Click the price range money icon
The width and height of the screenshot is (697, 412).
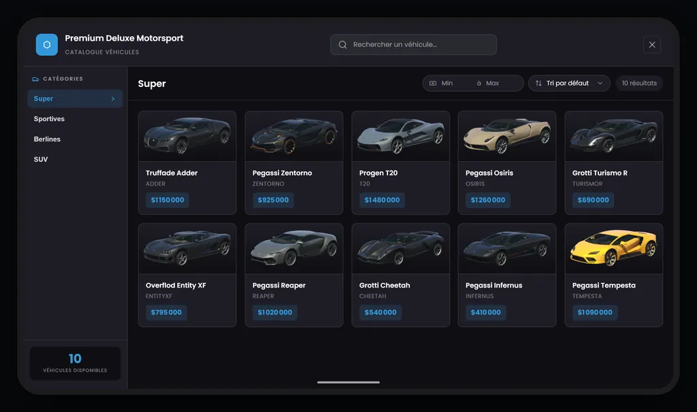[x=432, y=84]
